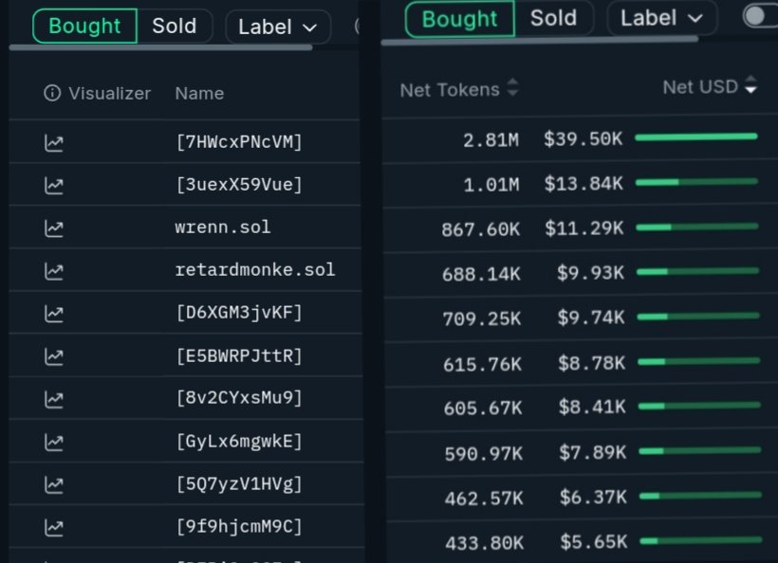Click the 688.14K net tokens value
This screenshot has width=778, height=563.
[481, 274]
